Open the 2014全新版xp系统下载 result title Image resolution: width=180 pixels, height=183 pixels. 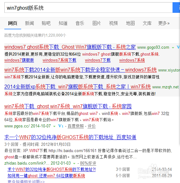tap(78, 87)
